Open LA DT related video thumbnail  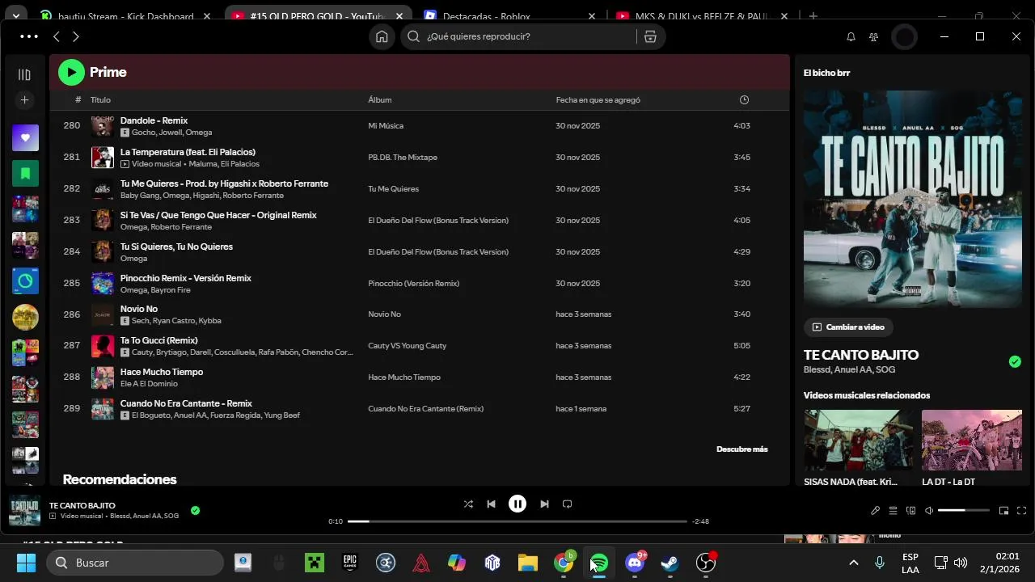[972, 440]
